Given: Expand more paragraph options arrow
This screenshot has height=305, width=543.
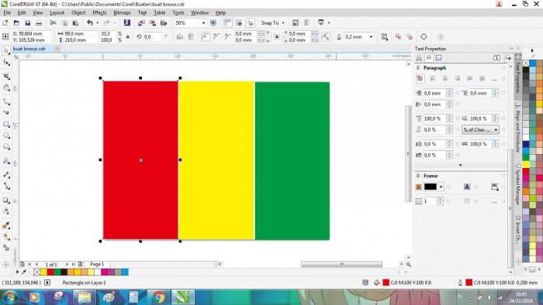Looking at the screenshot, I should click(x=460, y=165).
